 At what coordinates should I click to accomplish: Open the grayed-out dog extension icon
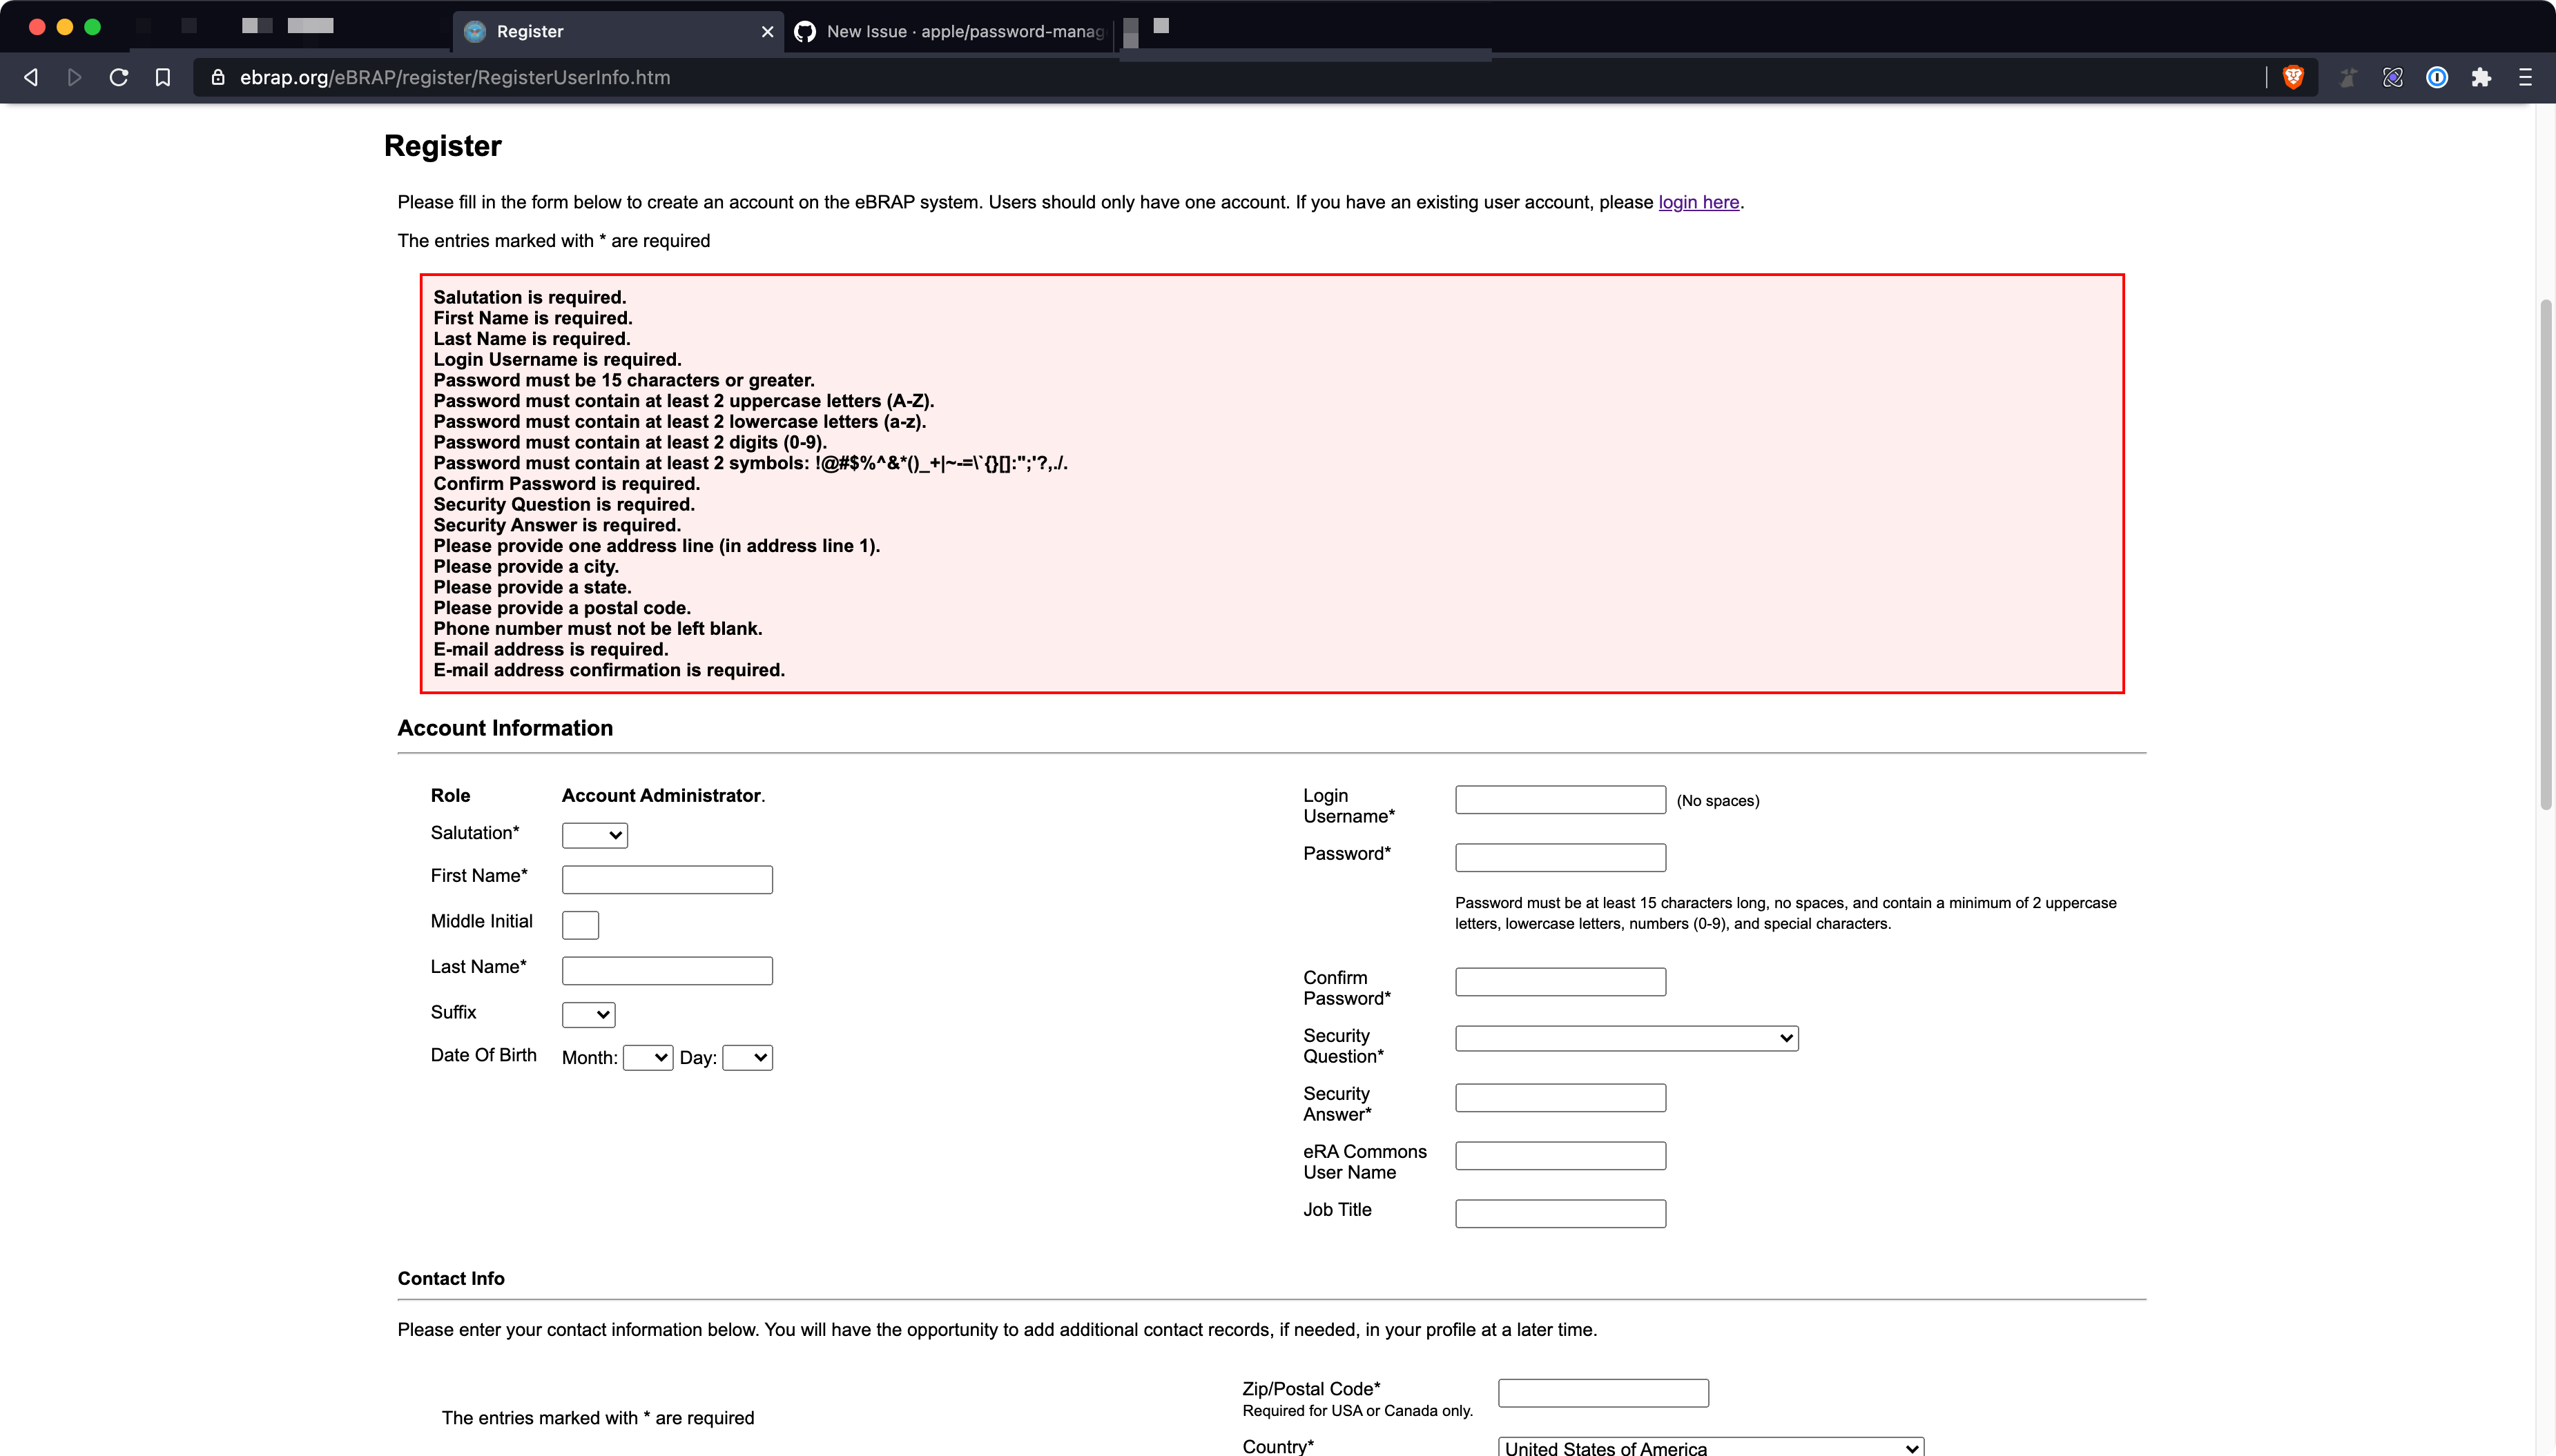click(2348, 77)
